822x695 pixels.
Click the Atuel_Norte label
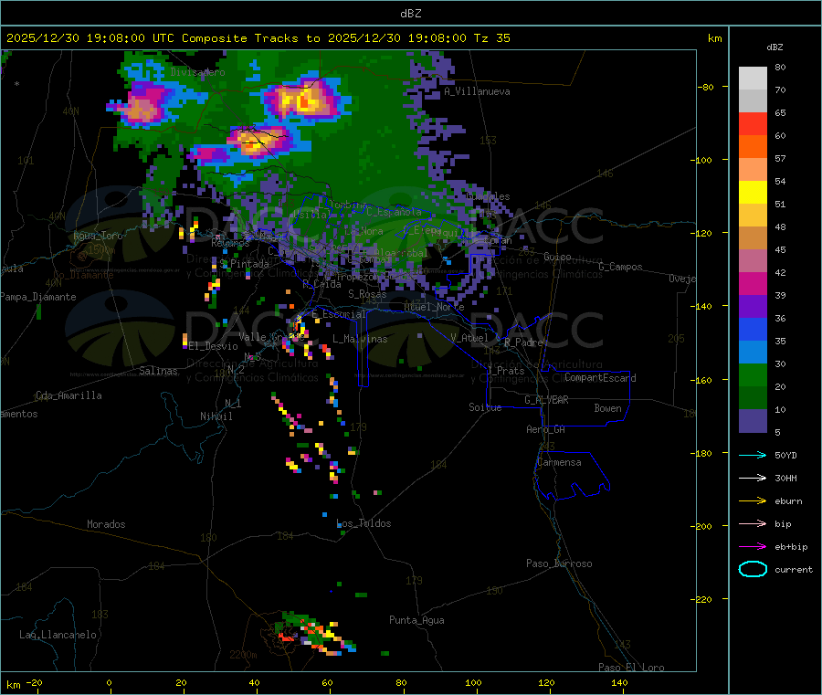[x=434, y=307]
